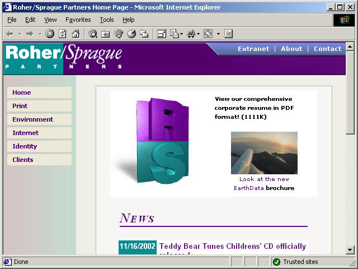The image size is (358, 269).
Task: Click the Internet Explorer icon in title bar
Action: click(7, 7)
